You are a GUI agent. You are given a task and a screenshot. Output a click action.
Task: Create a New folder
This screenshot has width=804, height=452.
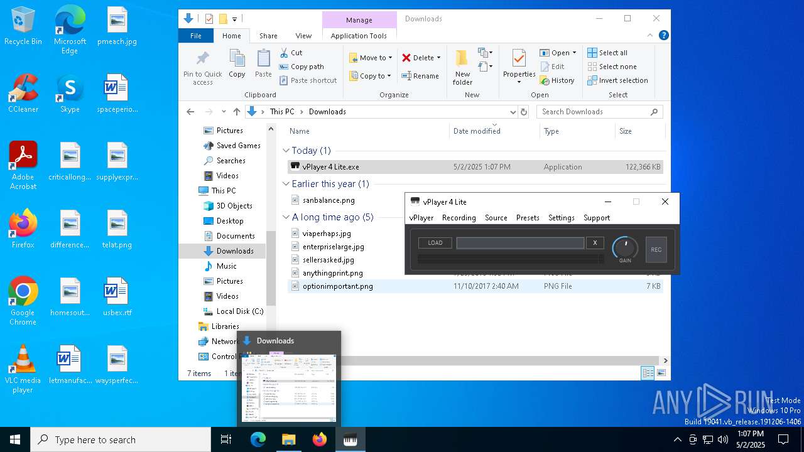pos(462,68)
